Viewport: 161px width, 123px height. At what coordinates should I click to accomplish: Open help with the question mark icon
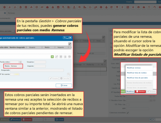pyautogui.click(x=64, y=38)
